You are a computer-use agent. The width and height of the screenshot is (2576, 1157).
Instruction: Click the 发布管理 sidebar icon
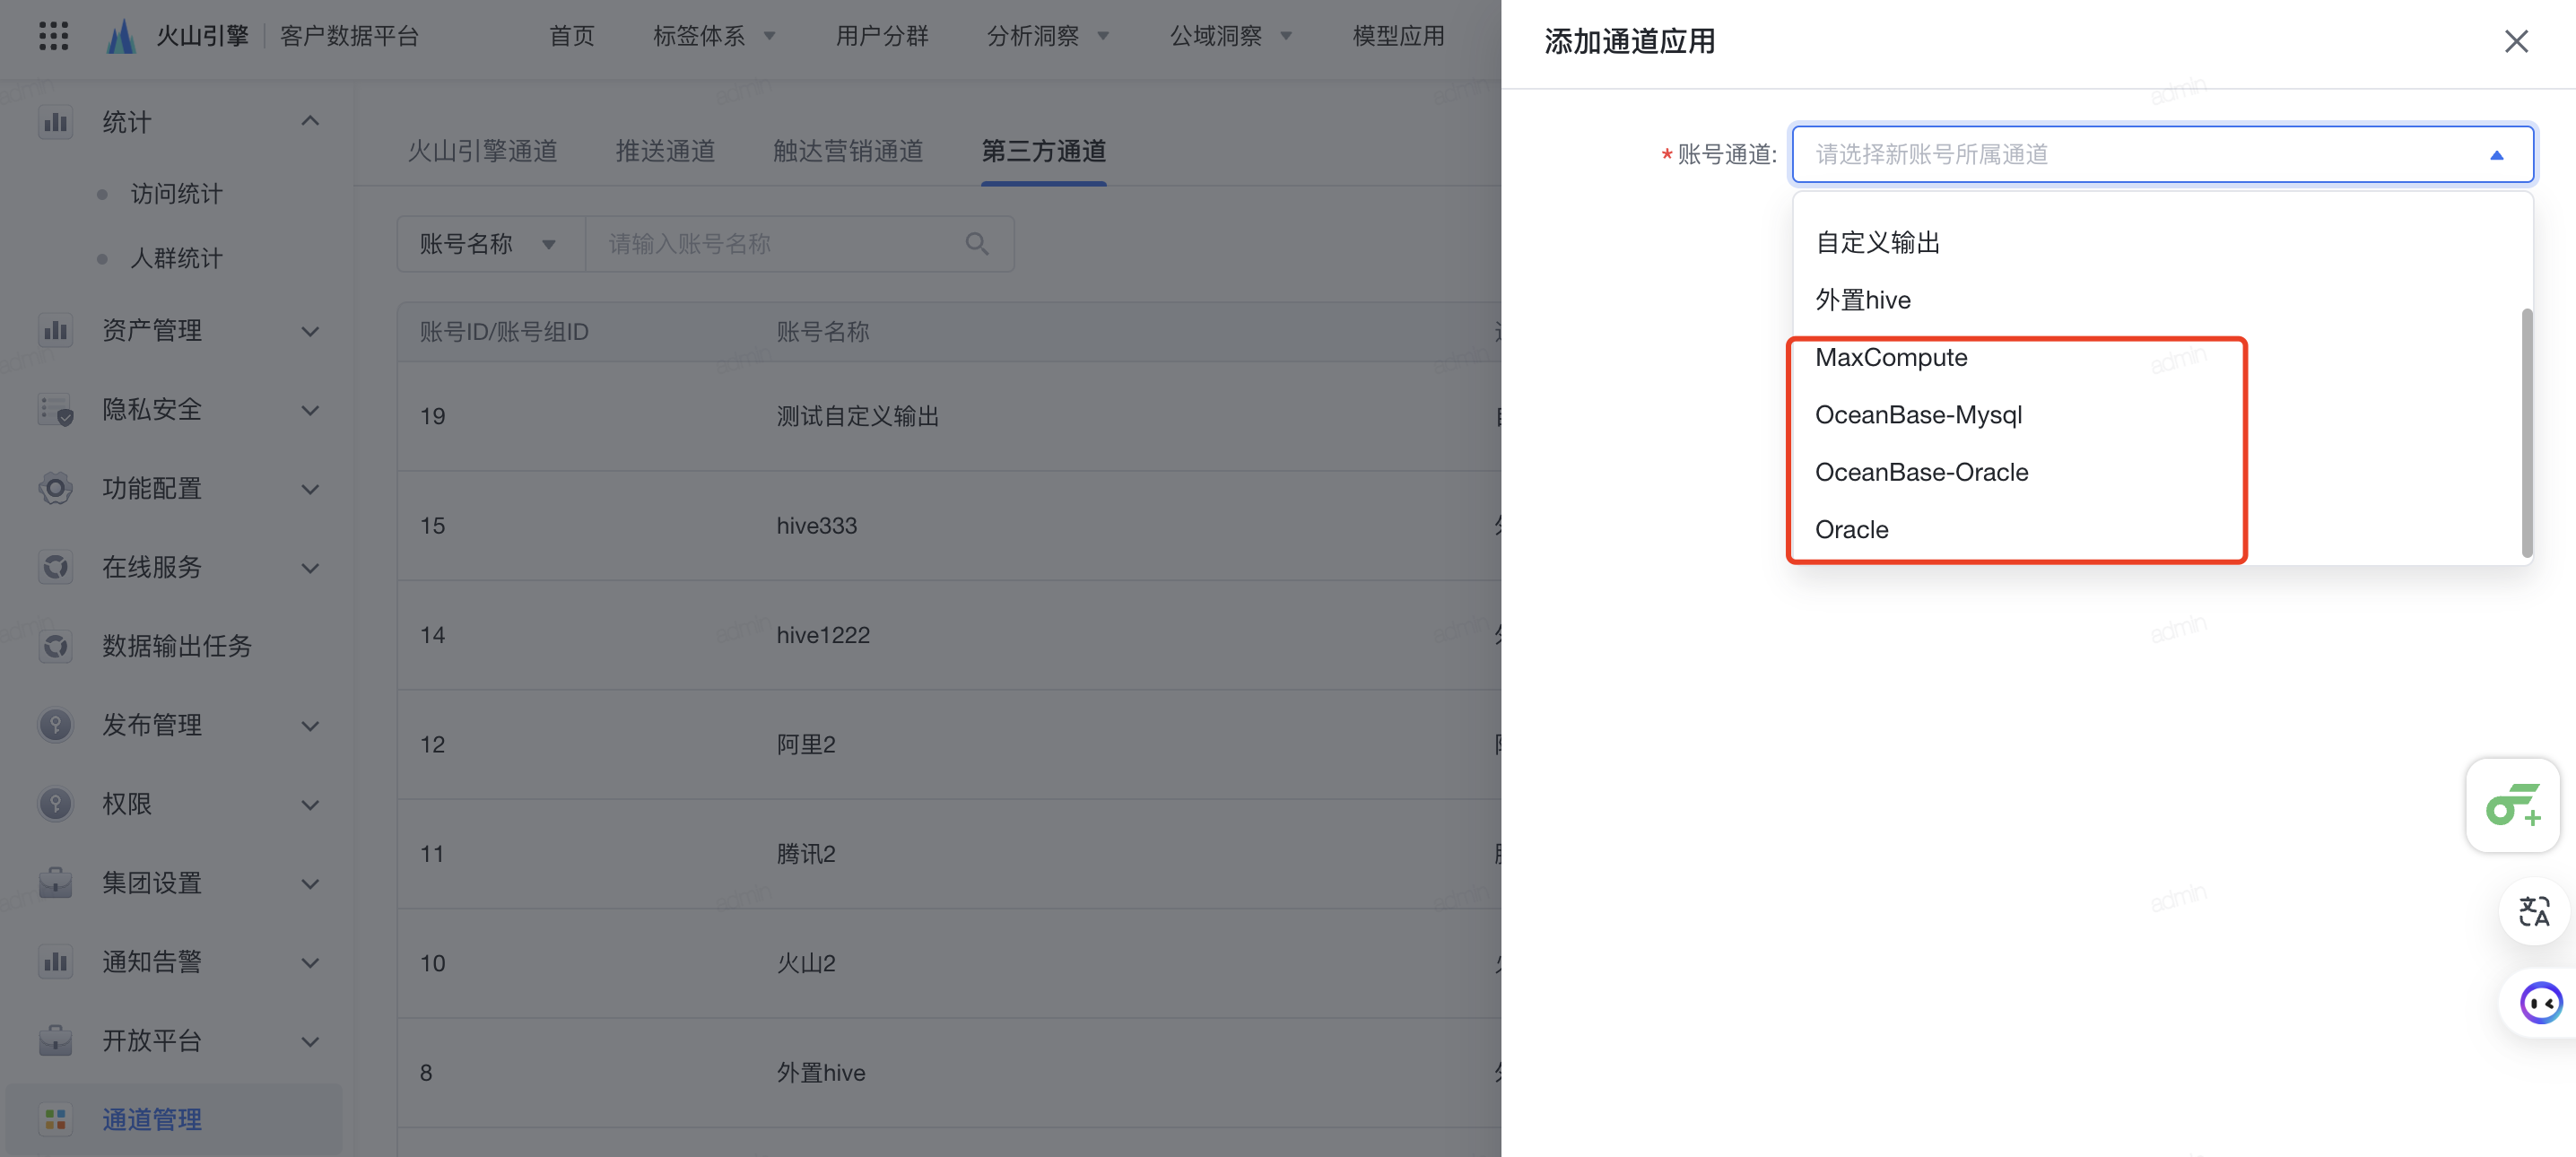coord(55,725)
